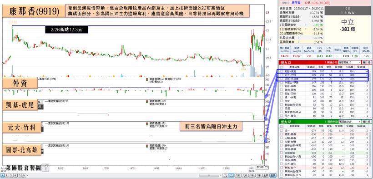
Task: Zoom out the price chart with minus magnifier
Action: 225,175
